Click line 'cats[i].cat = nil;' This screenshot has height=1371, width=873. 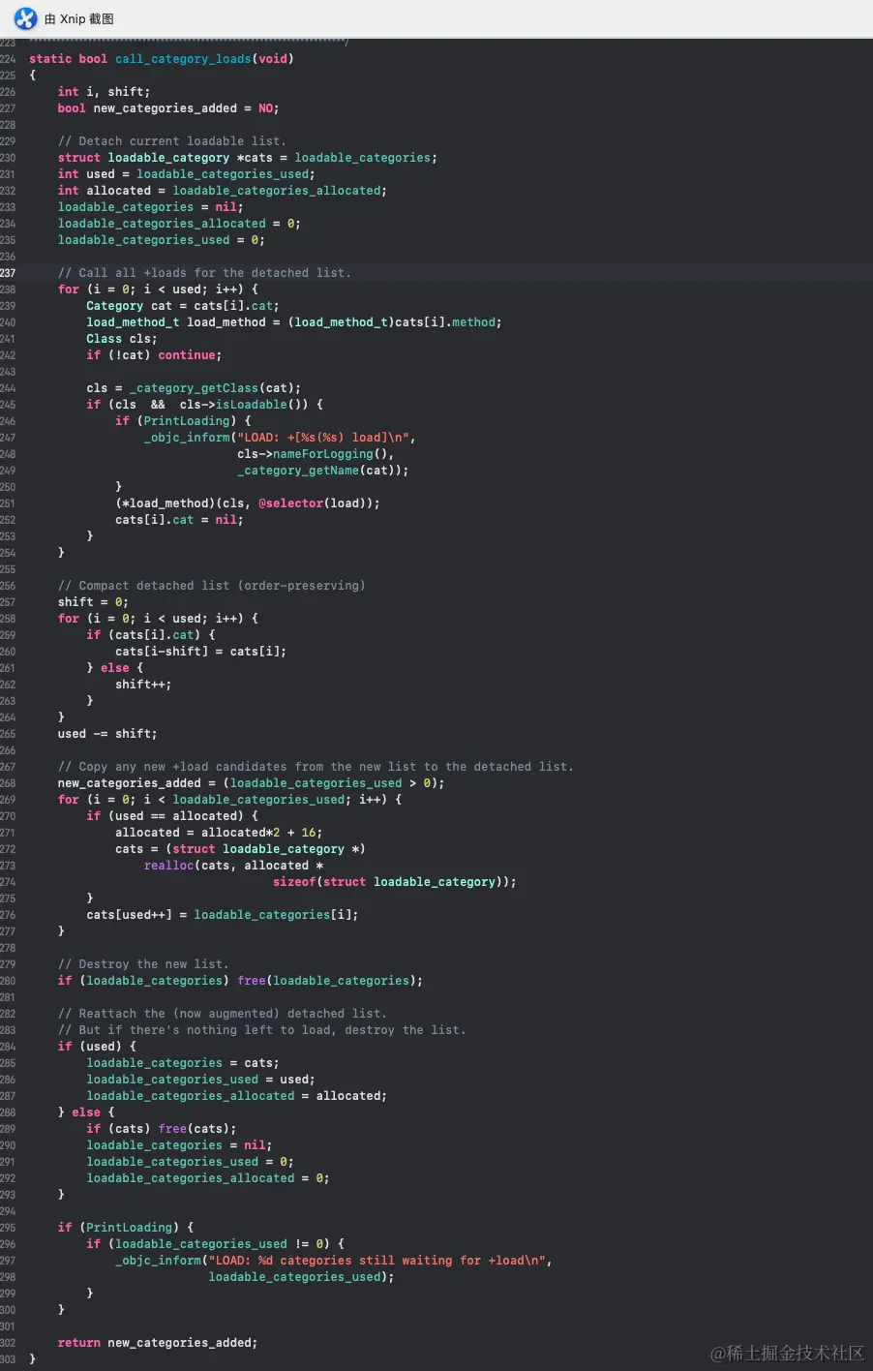point(179,520)
